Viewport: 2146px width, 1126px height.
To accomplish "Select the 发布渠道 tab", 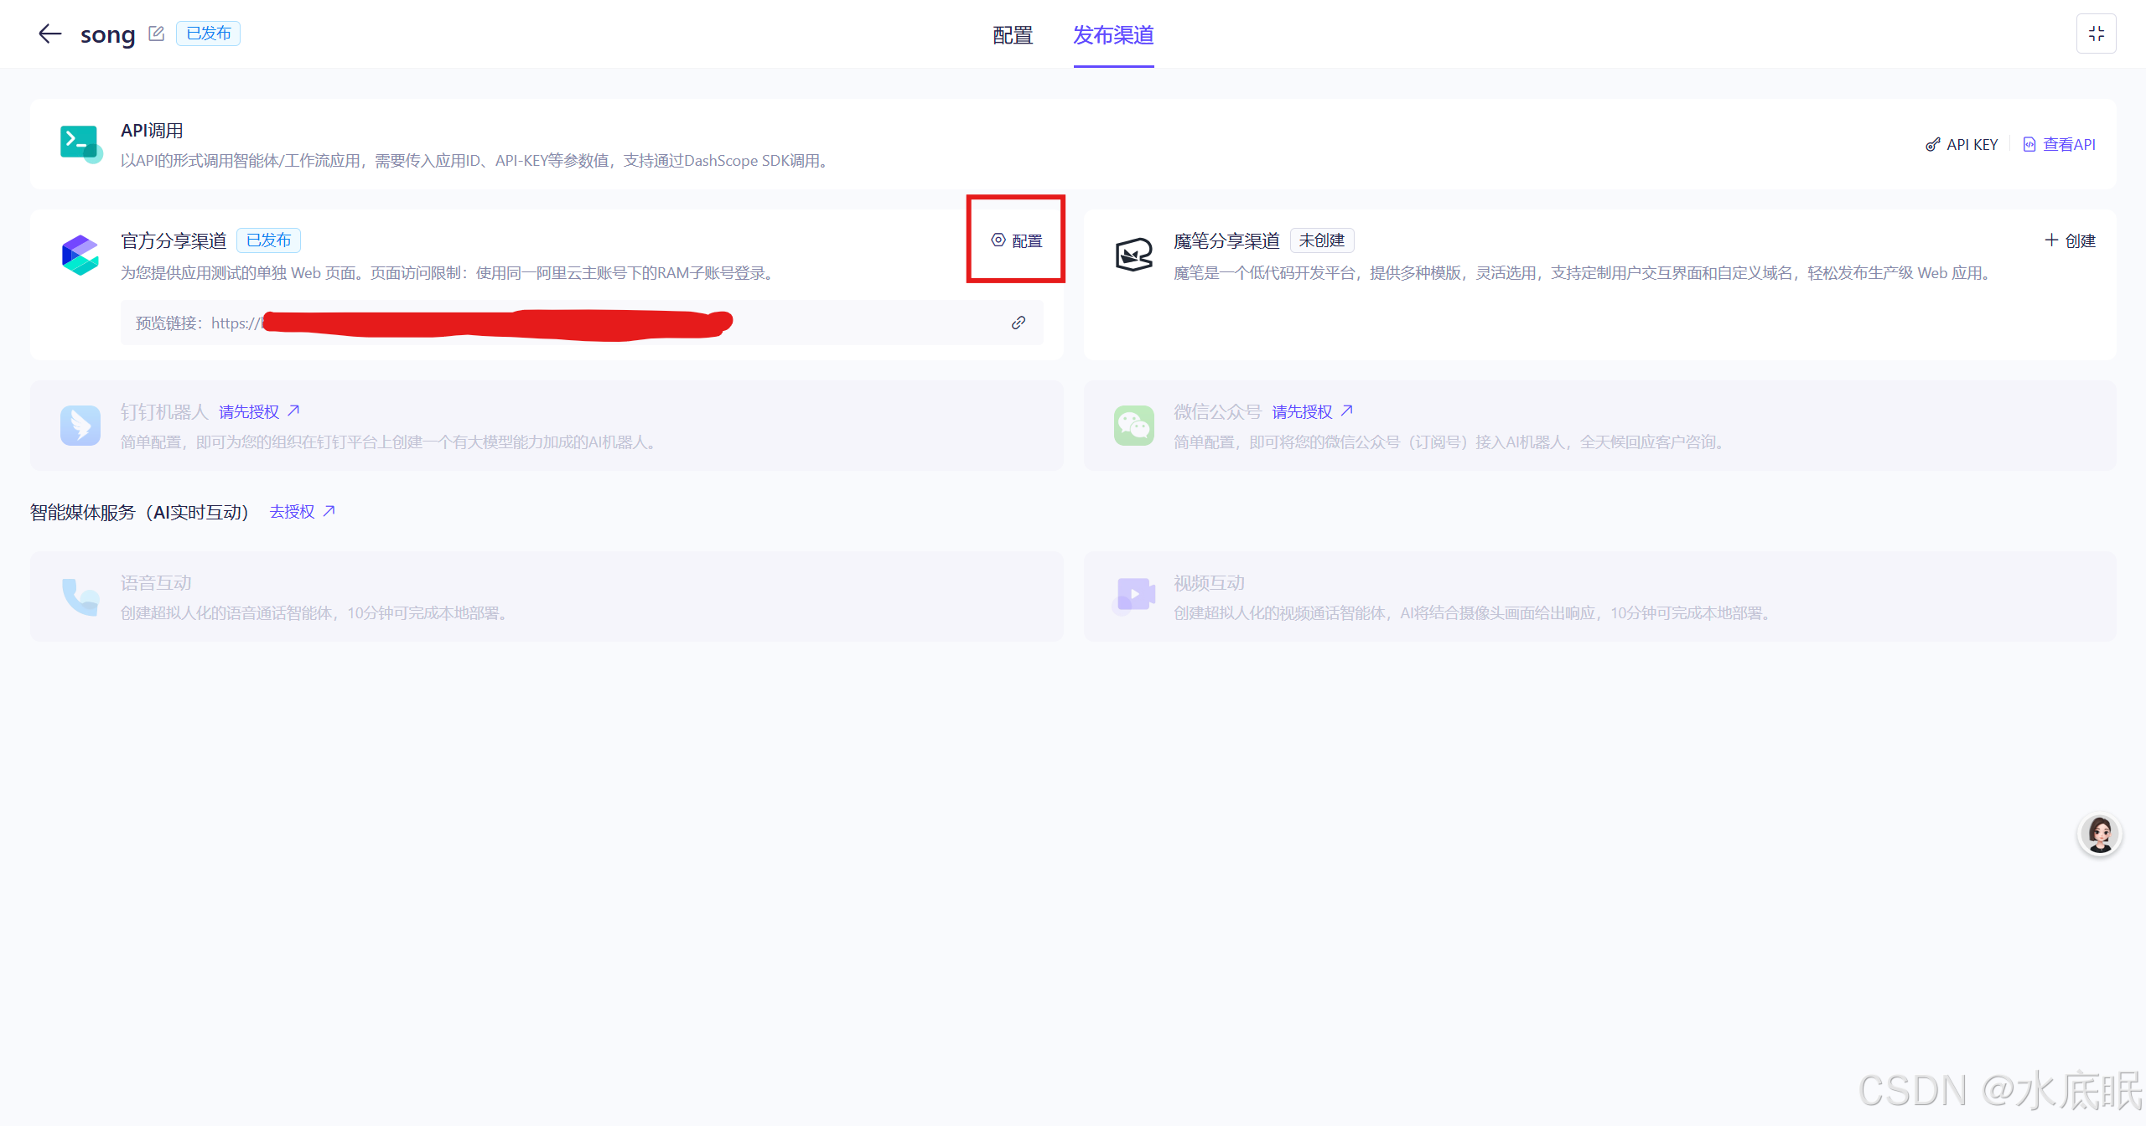I will click(1113, 35).
